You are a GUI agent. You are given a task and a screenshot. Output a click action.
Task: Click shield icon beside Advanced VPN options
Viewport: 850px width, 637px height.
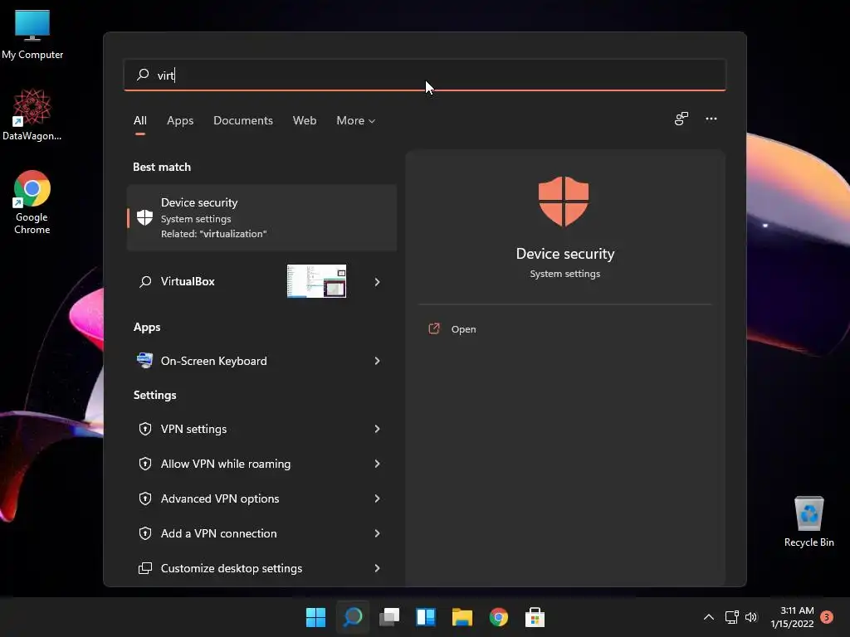[x=145, y=498]
